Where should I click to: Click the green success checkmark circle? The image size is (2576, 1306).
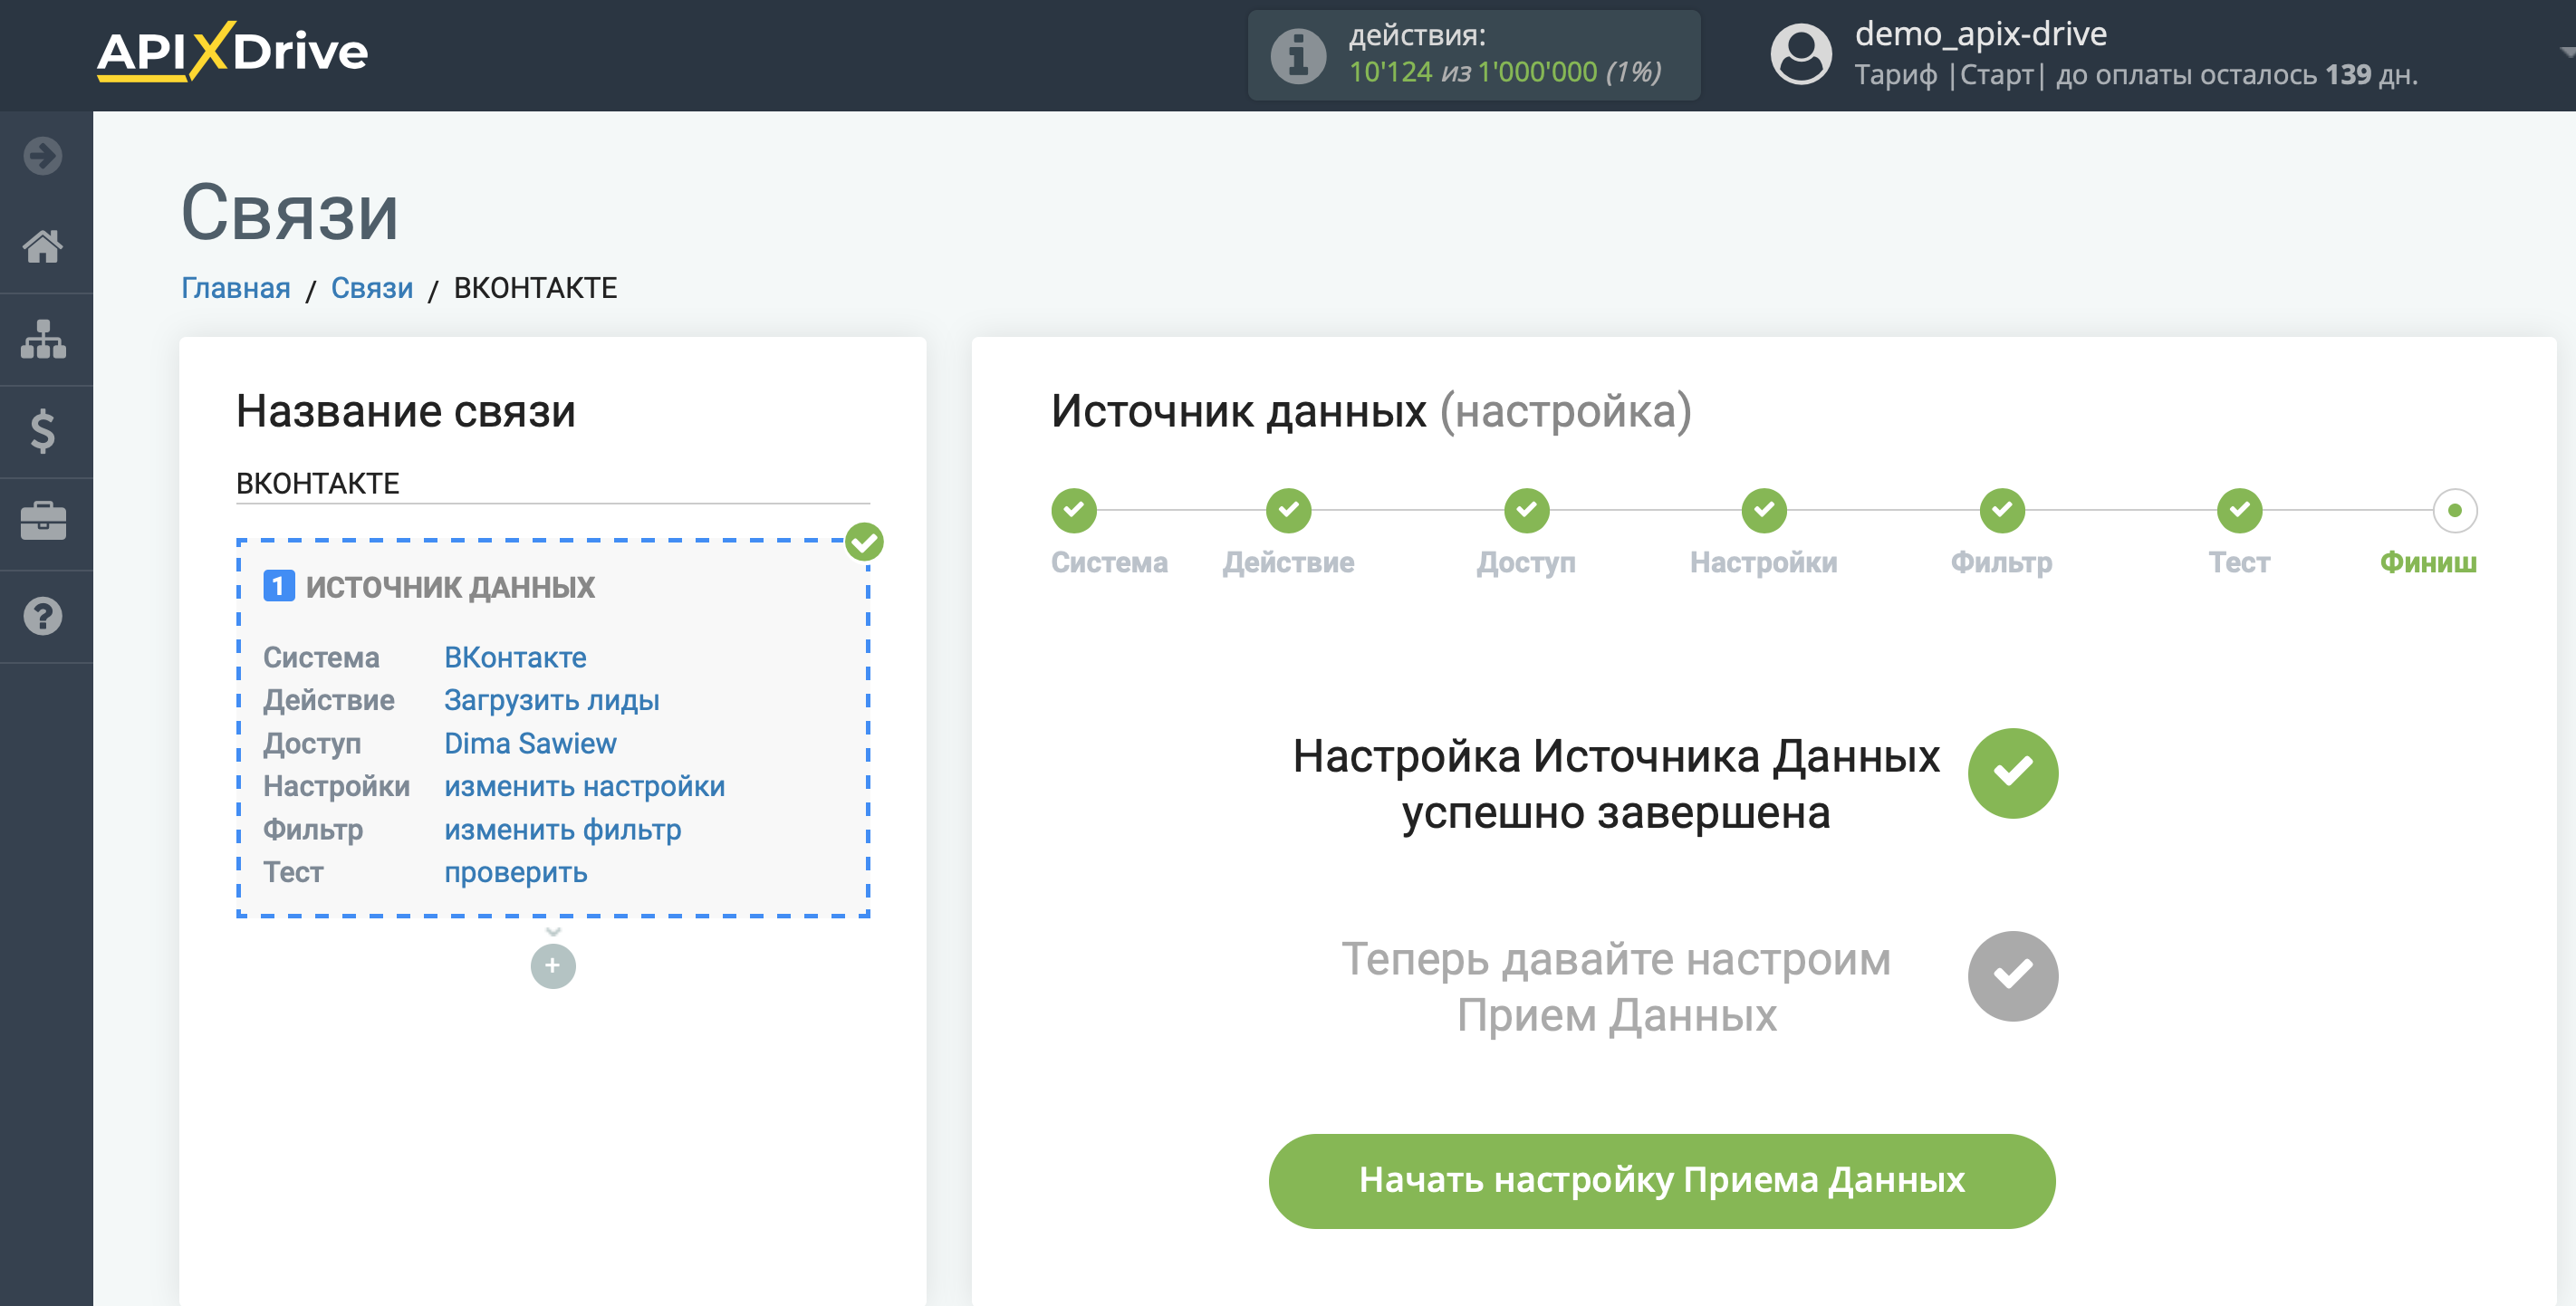point(2013,773)
